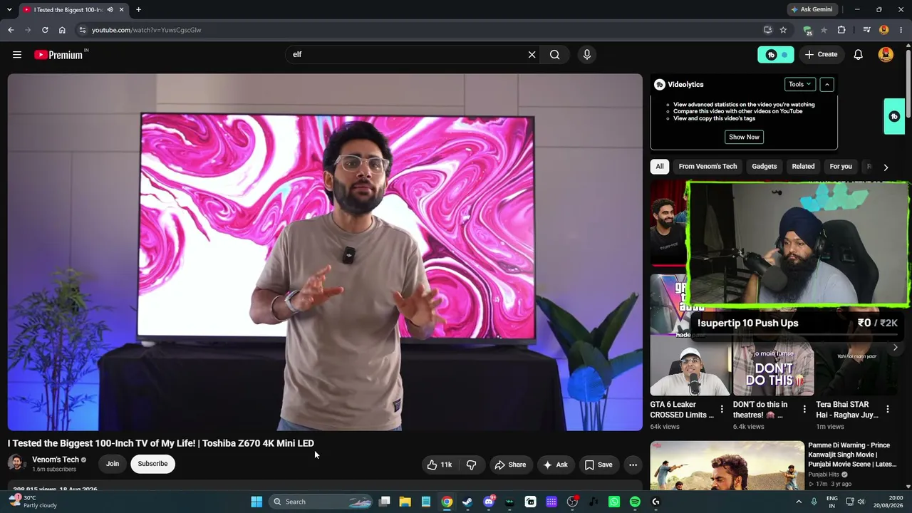This screenshot has height=513, width=912.
Task: Close the YouTube browser tab
Action: 121,10
